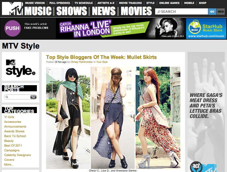Click the MTV Style page heading
Viewport: 227px width, 172px height.
click(21, 46)
